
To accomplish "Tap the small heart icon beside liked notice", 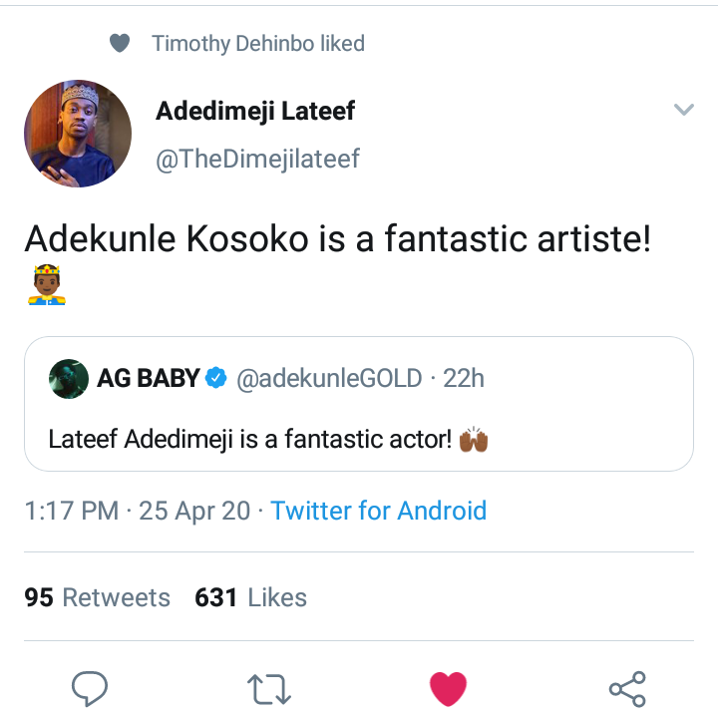I will coord(120,43).
